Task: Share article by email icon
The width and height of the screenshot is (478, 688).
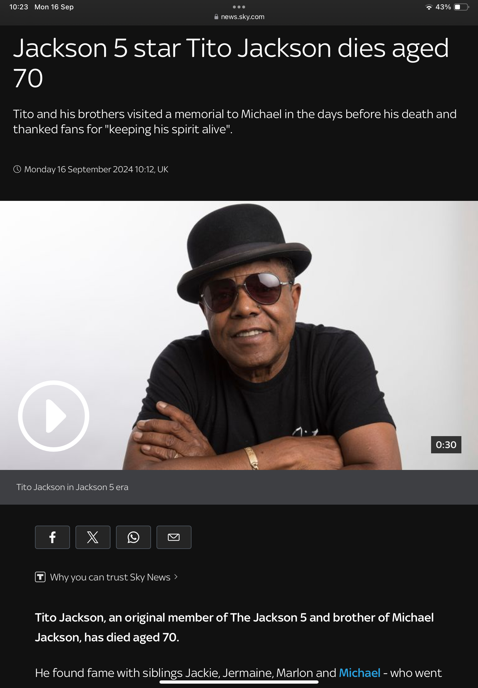Action: [174, 537]
